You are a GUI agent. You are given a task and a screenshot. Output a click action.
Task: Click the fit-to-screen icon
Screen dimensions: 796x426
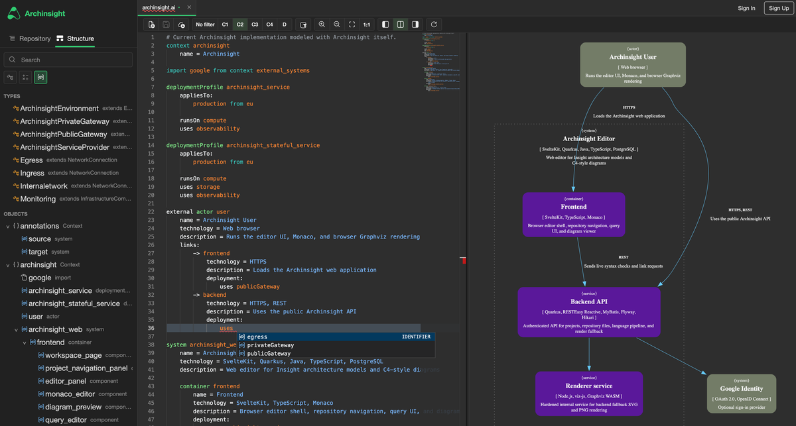pos(352,25)
